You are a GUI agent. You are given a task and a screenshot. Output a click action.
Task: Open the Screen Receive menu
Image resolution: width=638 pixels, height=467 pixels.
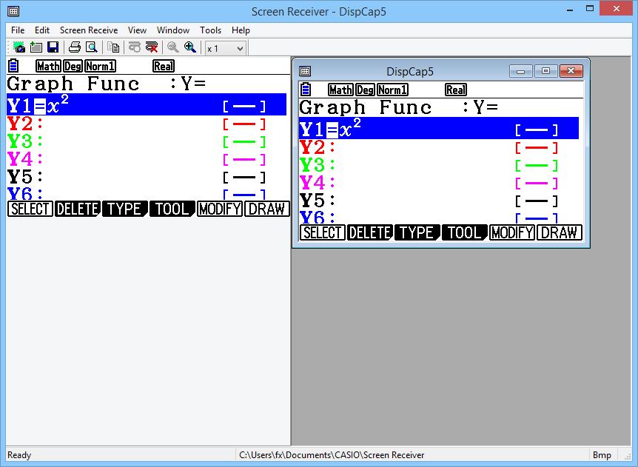click(89, 30)
